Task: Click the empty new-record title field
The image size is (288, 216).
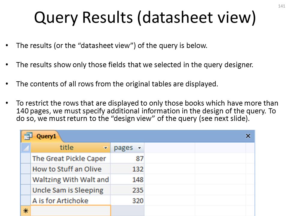Action: coord(70,211)
